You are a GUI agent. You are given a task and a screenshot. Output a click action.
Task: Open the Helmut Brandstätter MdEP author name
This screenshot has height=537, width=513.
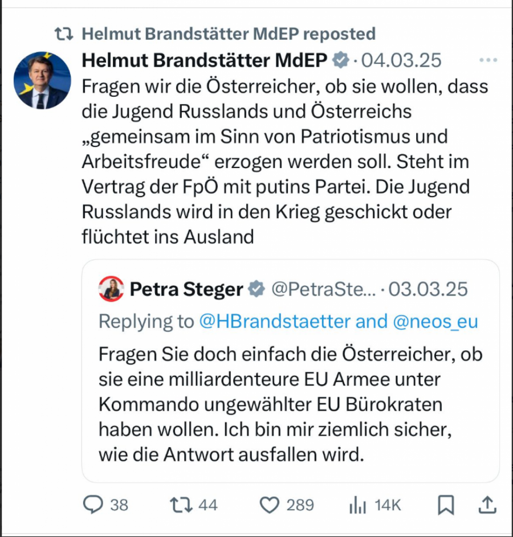click(x=205, y=60)
